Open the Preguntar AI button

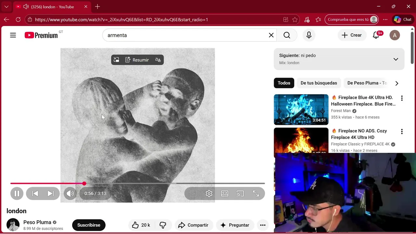pyautogui.click(x=235, y=225)
